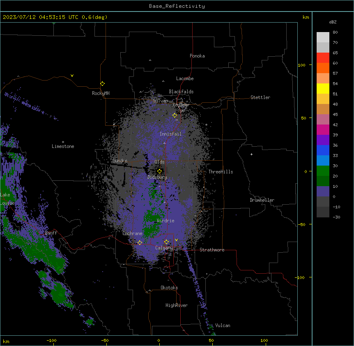This screenshot has height=346, width=354.
Task: Click the Drumheller label
Action: pyautogui.click(x=262, y=200)
